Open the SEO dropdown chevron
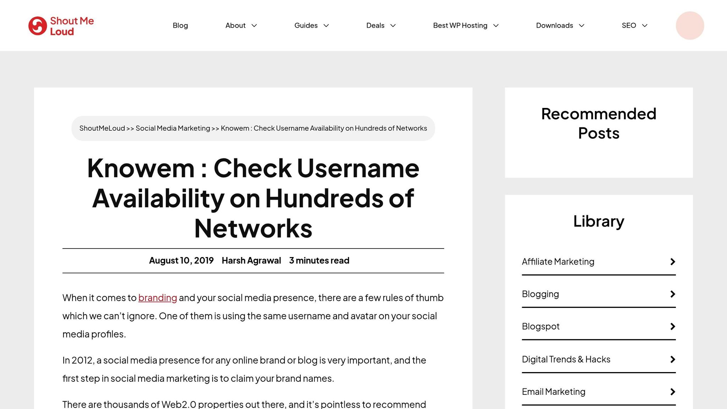727x409 pixels. click(x=645, y=26)
